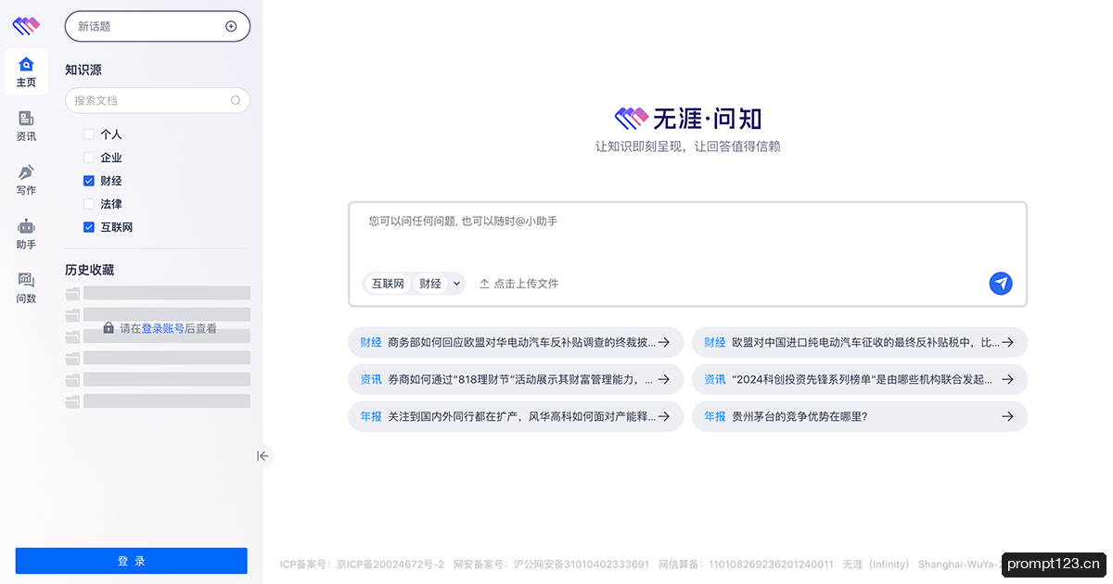Expand the 互联网 财经 source dropdown
This screenshot has width=1113, height=584.
[x=456, y=284]
